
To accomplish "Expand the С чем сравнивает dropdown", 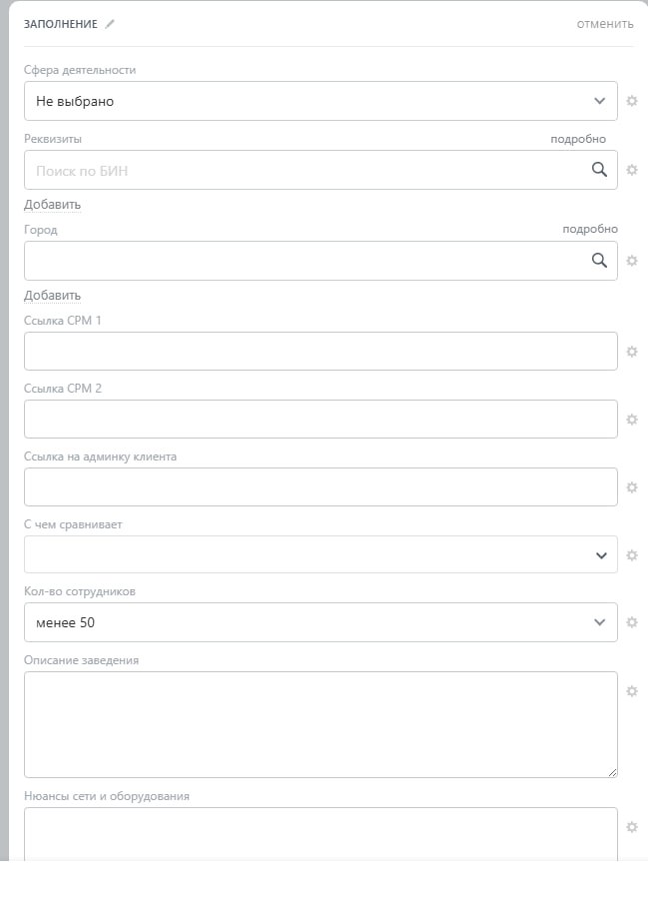I will (x=320, y=554).
